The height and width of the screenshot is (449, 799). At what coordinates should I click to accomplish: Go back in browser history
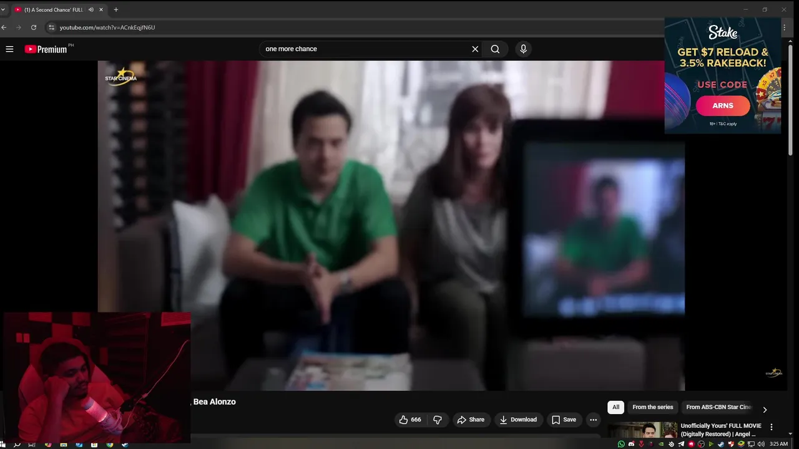click(4, 27)
